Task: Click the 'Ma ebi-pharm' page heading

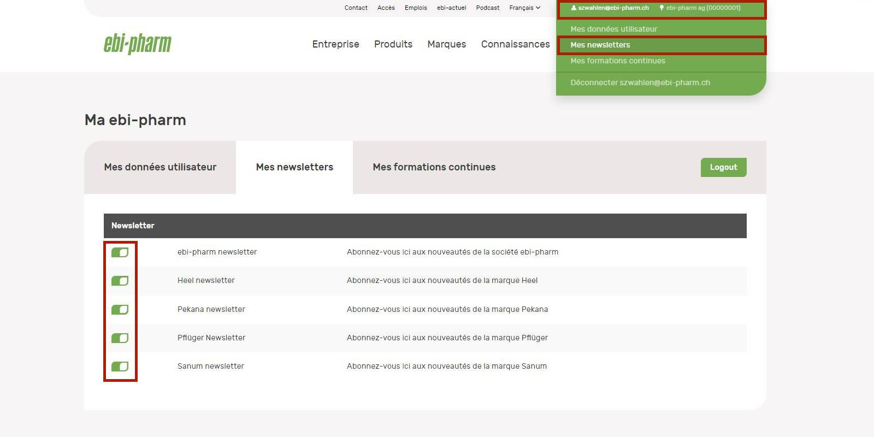Action: point(135,120)
